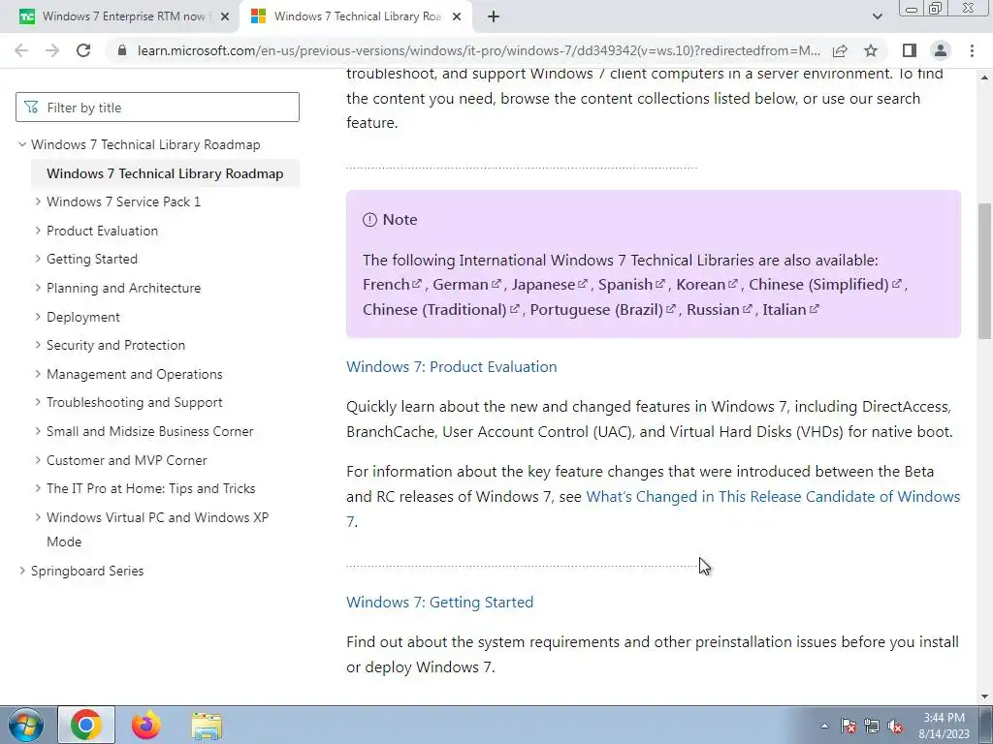Open the Portuguese (Brazil) library link
This screenshot has width=993, height=744.
tap(603, 310)
